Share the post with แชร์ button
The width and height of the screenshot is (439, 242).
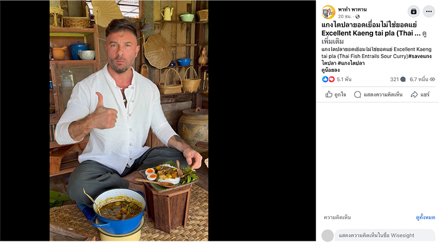pyautogui.click(x=420, y=94)
